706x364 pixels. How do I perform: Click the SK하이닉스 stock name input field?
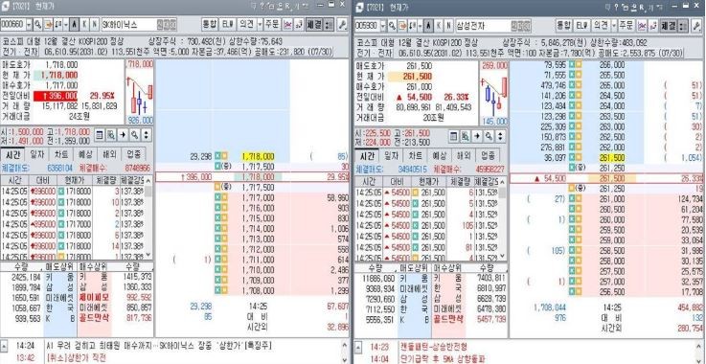(x=139, y=24)
